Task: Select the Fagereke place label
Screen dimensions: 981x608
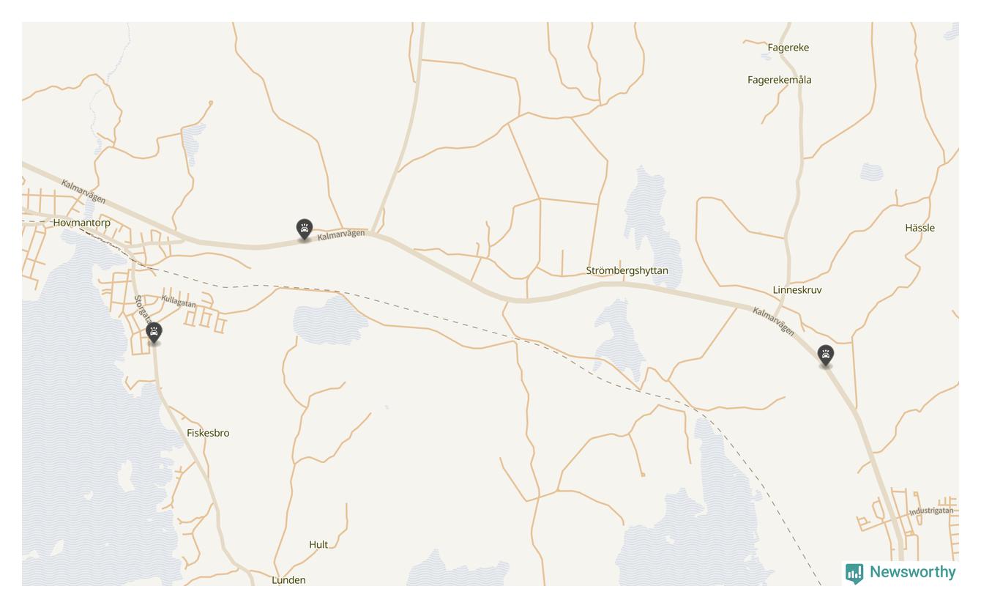Action: 788,48
